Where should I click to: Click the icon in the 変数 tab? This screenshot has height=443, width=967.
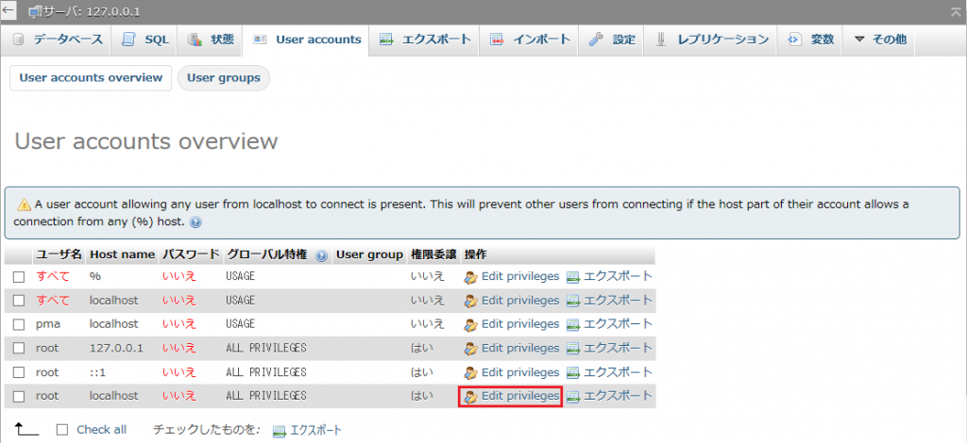point(793,40)
